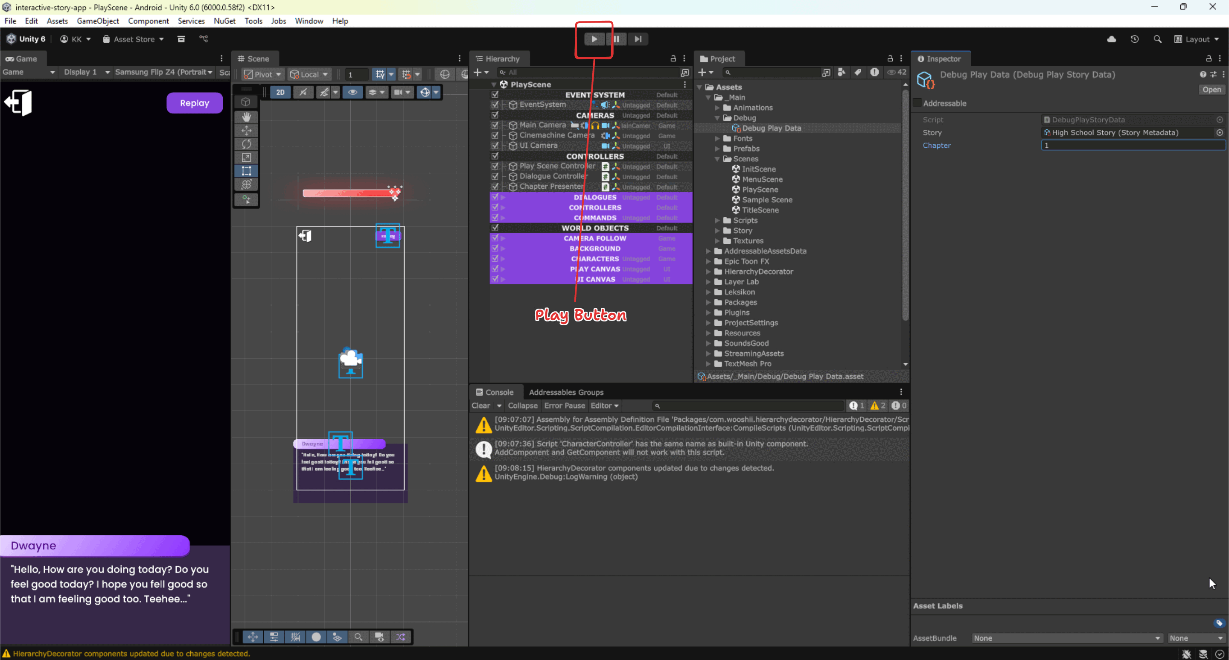Click the Pause button
The height and width of the screenshot is (660, 1229).
tap(616, 39)
